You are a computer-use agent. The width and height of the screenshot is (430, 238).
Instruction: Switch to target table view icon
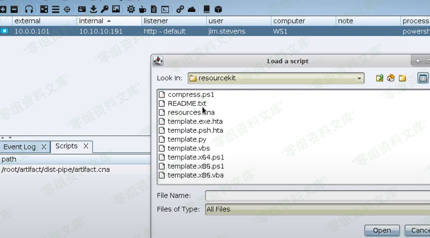coord(55,9)
